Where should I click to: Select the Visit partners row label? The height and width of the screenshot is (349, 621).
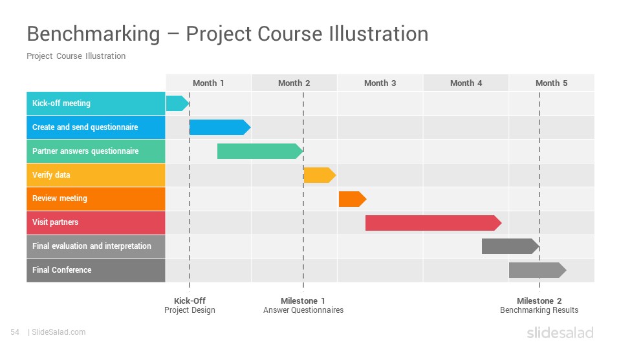(96, 222)
